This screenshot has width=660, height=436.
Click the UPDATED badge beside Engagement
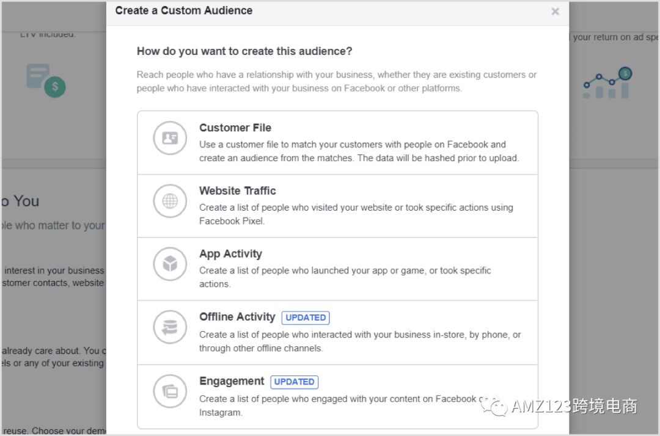pos(294,382)
